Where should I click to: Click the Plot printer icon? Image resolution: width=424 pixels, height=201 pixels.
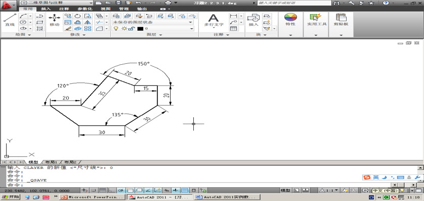pos(168,3)
